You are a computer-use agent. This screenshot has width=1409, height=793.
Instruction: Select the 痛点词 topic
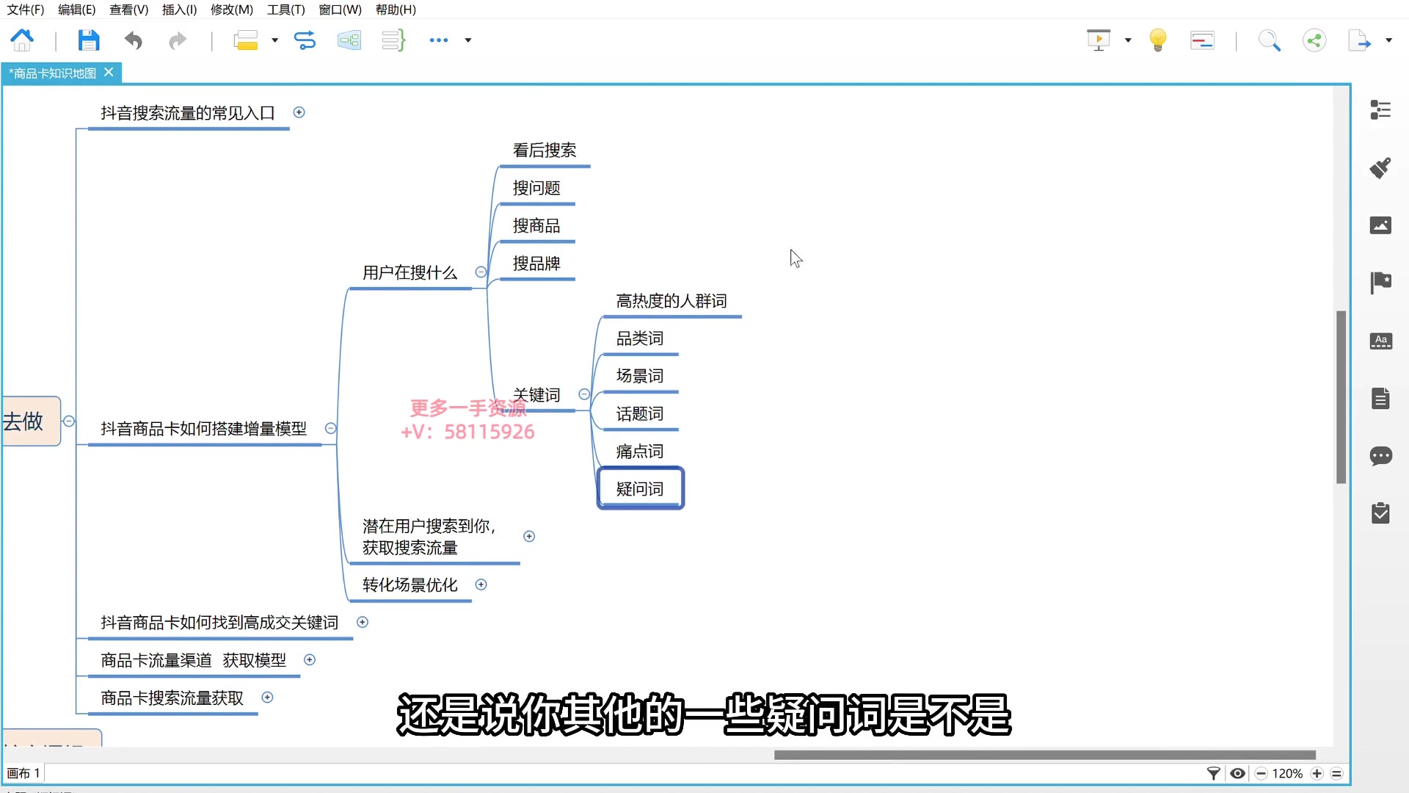coord(640,452)
